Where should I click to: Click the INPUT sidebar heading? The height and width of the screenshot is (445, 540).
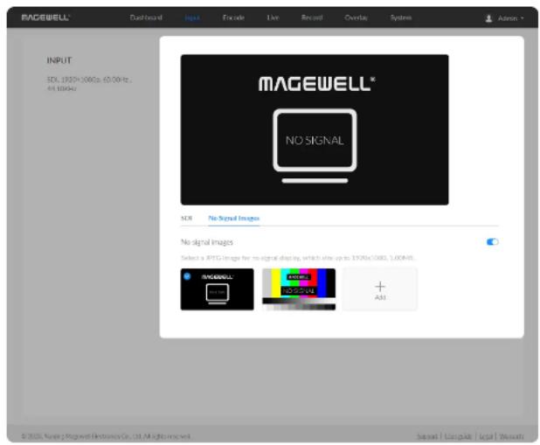point(59,60)
